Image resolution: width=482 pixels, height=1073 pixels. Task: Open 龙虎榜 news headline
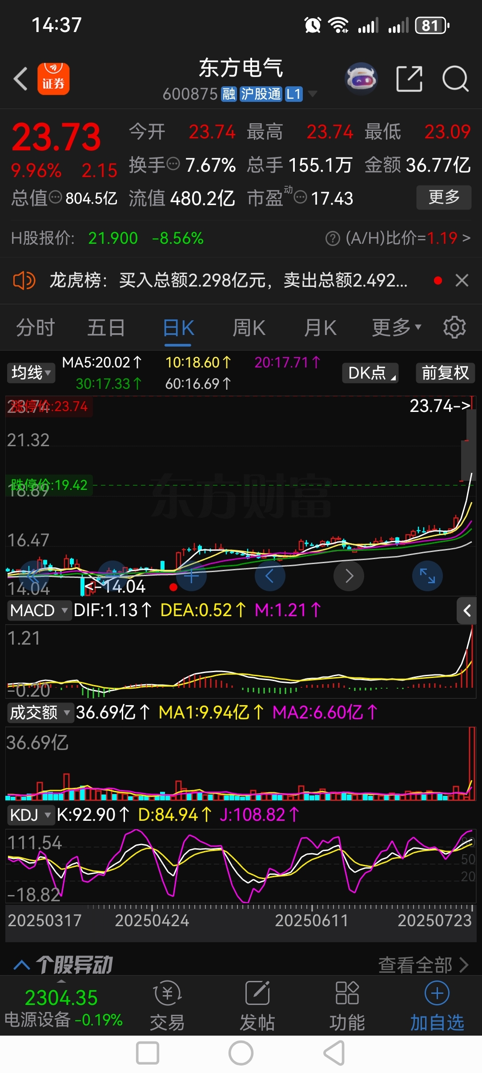[x=228, y=281]
